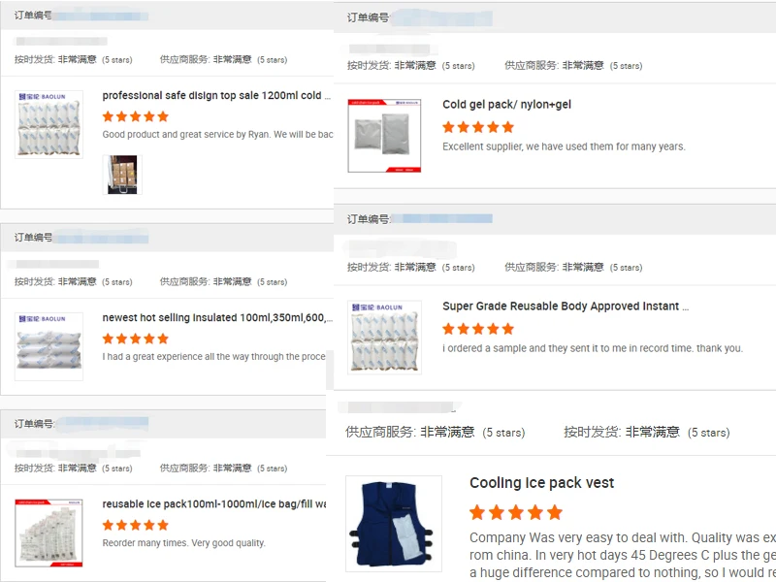Select the reusable ice pack product image
Screen dimensions: 776x582
click(49, 533)
